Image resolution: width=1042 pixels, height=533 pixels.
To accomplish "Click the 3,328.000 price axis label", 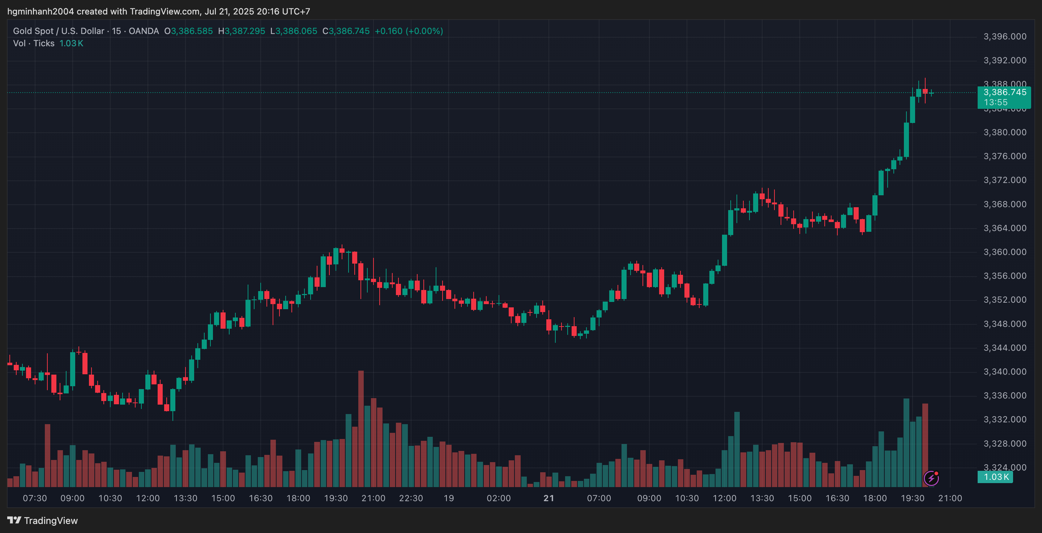I will [1005, 444].
